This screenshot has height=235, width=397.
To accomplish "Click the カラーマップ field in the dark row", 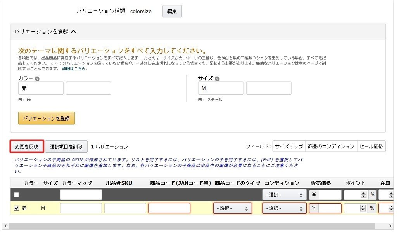I will tap(81, 195).
